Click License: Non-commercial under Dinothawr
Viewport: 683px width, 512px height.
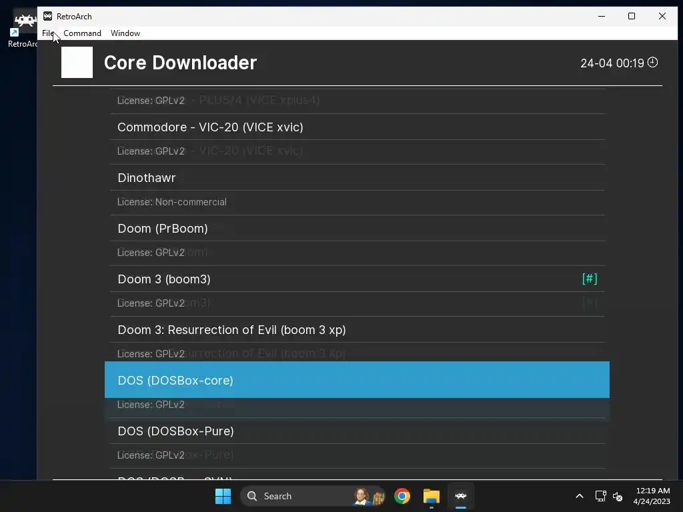(171, 202)
